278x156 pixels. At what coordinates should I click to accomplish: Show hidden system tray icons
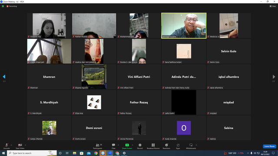point(248,153)
